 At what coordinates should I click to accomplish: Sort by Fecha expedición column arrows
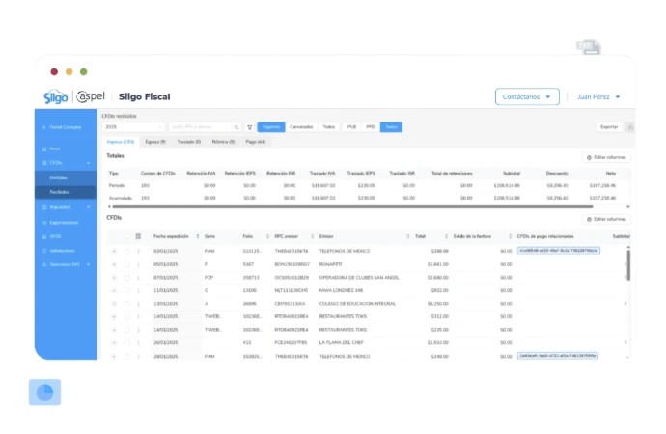coord(197,236)
